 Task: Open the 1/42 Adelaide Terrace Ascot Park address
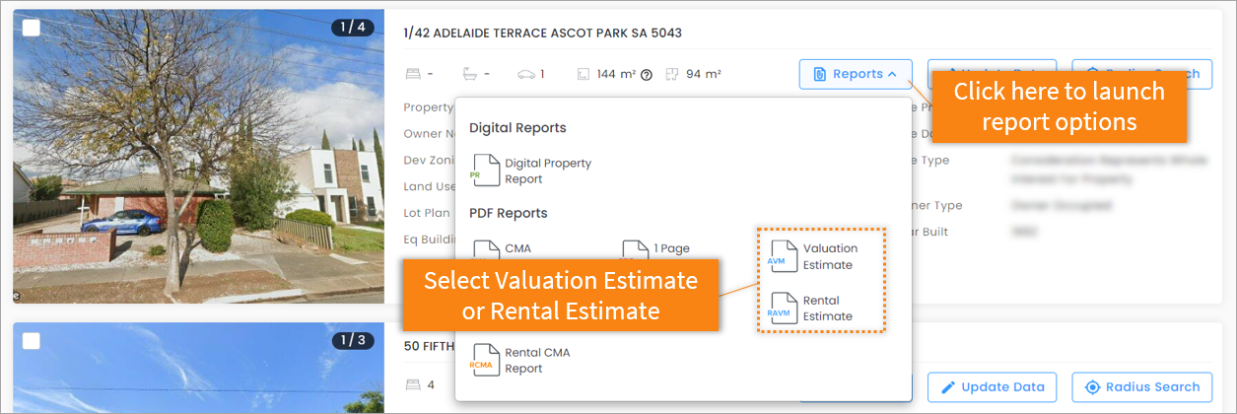[x=542, y=33]
